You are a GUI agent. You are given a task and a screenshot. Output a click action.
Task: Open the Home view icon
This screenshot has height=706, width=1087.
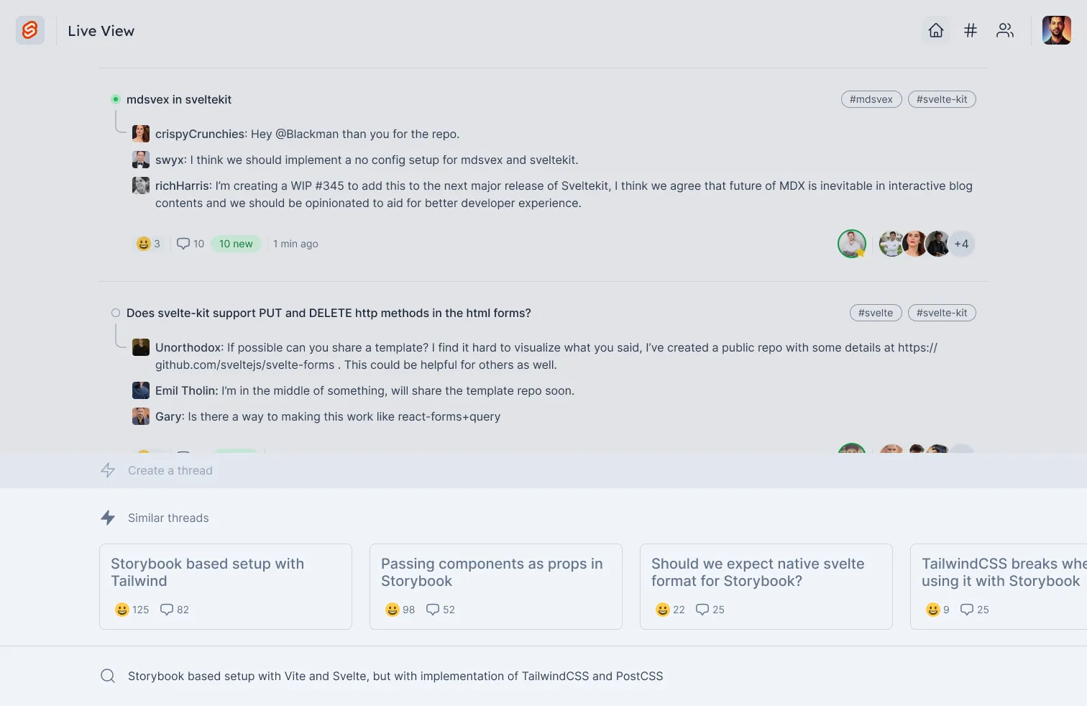tap(935, 30)
